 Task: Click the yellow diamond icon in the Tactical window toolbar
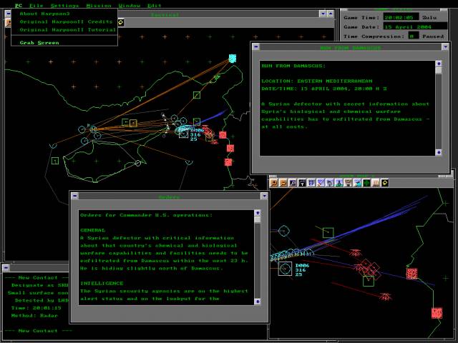[121, 22]
